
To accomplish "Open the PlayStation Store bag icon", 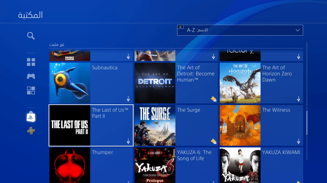I will (x=31, y=117).
